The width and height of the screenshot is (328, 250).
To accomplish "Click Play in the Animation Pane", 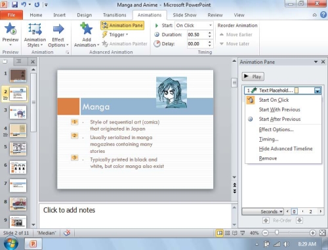I will click(253, 76).
